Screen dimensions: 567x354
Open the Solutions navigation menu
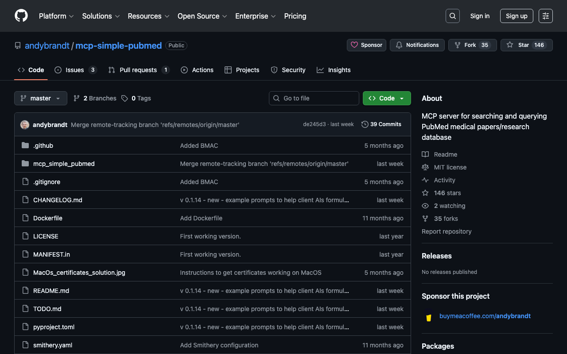[101, 16]
